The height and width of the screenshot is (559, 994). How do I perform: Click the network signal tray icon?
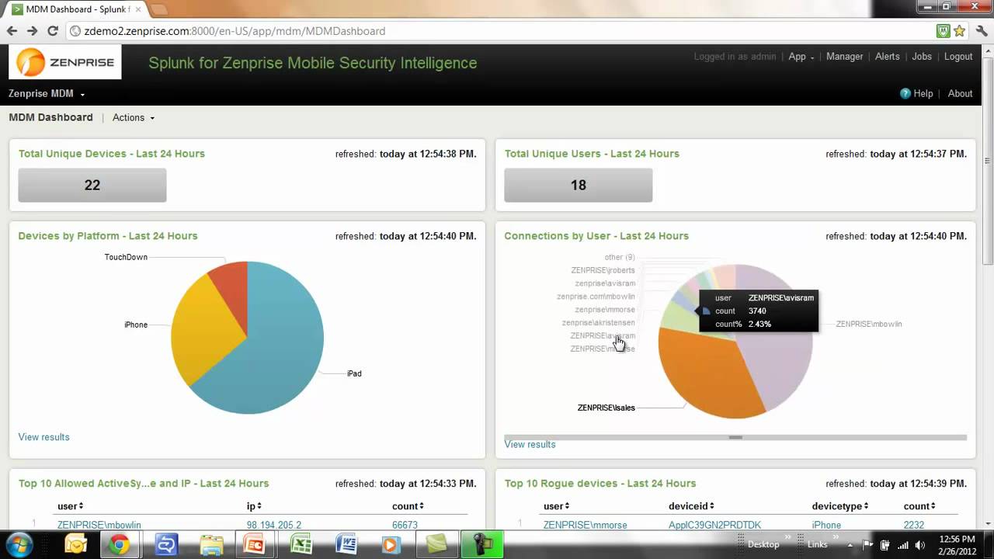(903, 545)
